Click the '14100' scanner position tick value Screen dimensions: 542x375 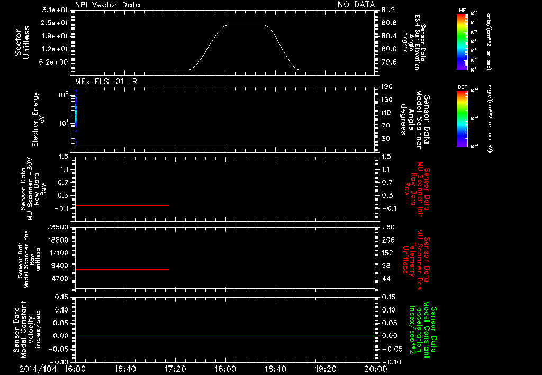[x=58, y=253]
